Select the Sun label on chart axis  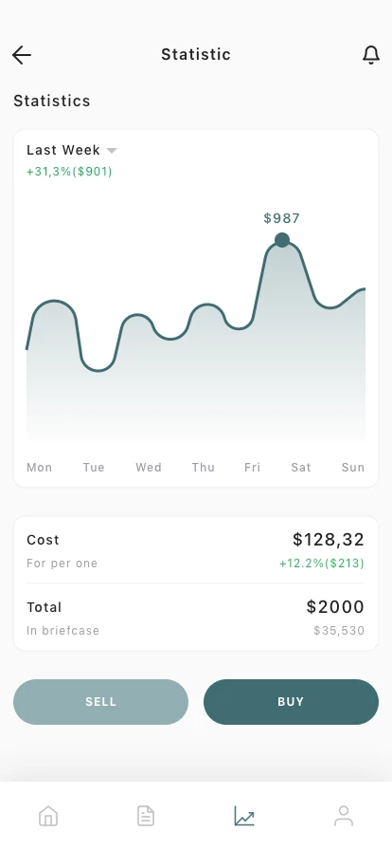(x=353, y=468)
